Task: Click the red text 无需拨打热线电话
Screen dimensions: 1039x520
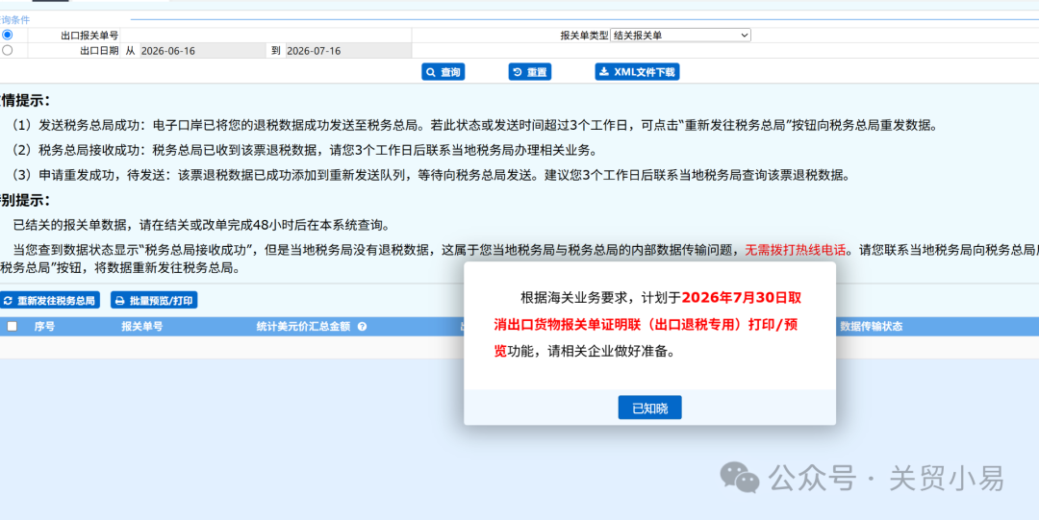Action: click(x=796, y=251)
